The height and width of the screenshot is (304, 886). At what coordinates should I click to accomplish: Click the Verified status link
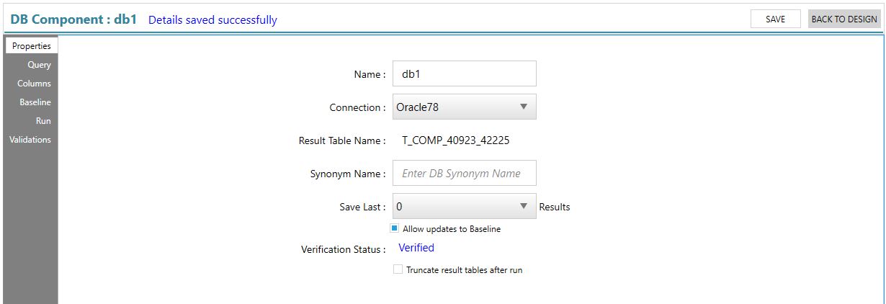pos(416,248)
